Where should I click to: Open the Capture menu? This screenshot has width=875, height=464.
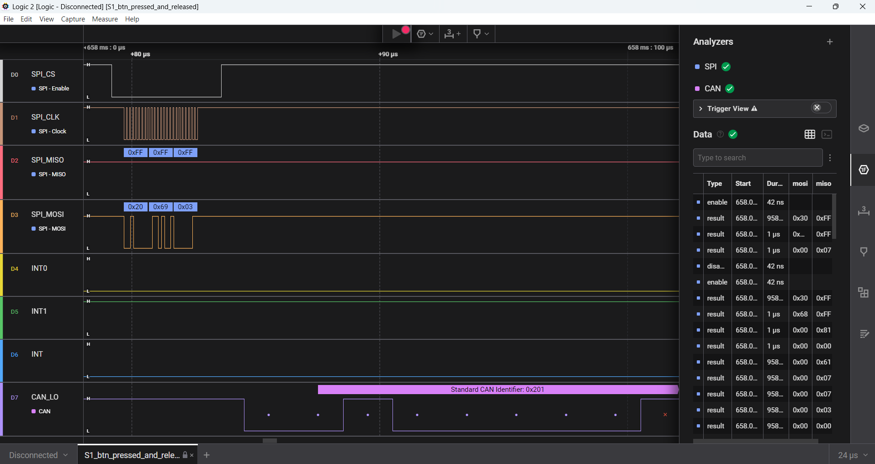[x=73, y=19]
